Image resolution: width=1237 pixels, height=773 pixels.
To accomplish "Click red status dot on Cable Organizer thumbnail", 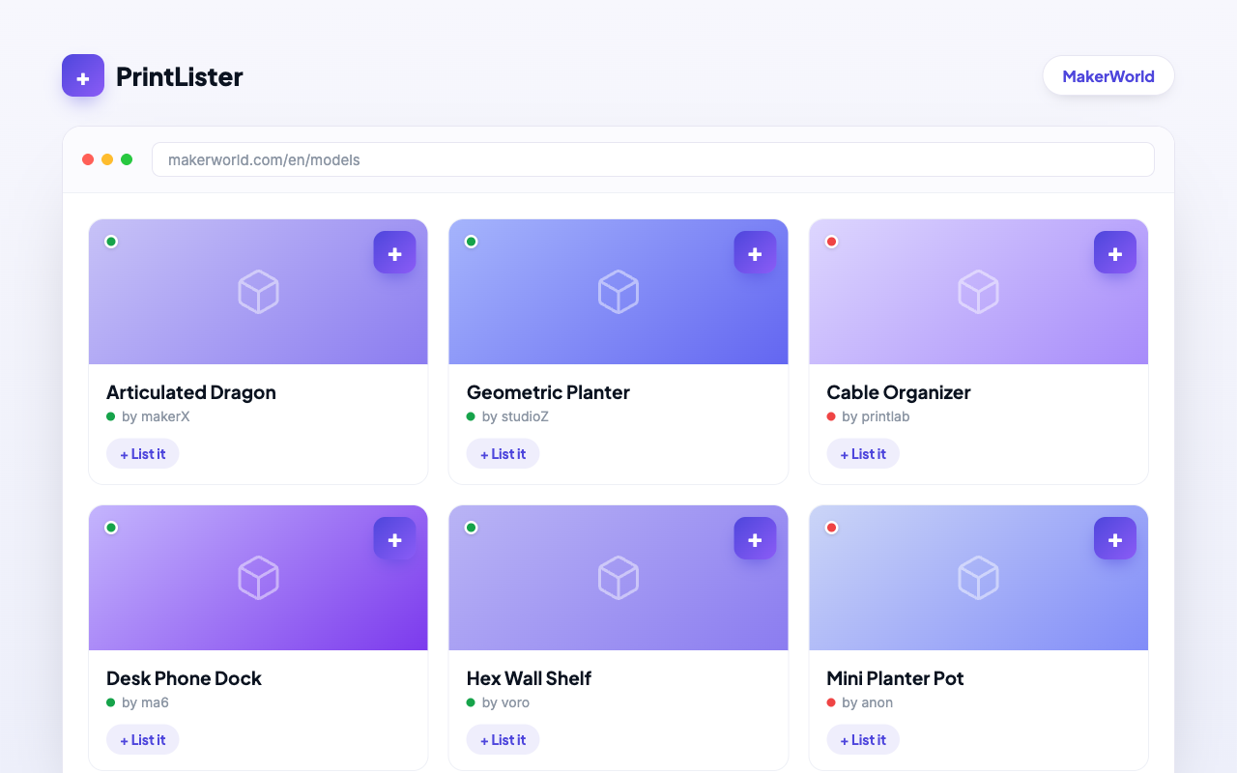I will point(831,242).
